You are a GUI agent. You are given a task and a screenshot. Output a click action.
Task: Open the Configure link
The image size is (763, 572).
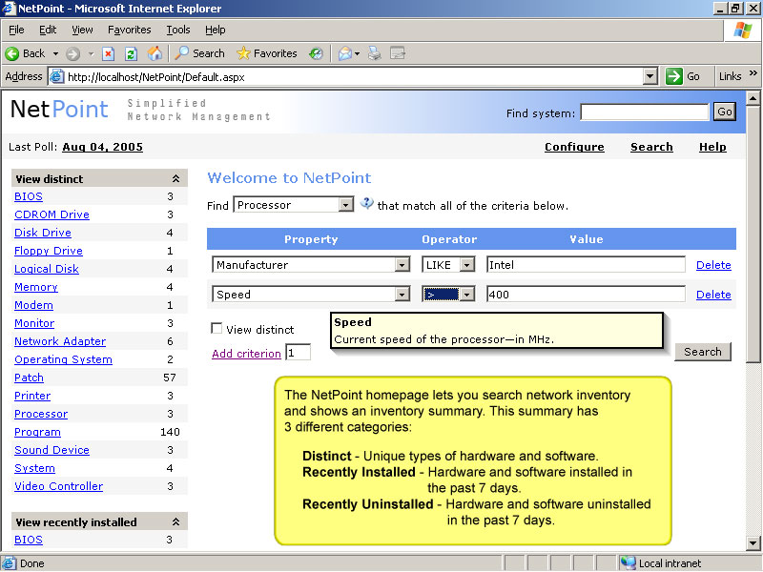574,147
